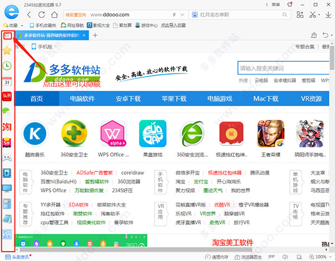
Task: Select the 苹果下载 navigation tab
Action: [174, 99]
